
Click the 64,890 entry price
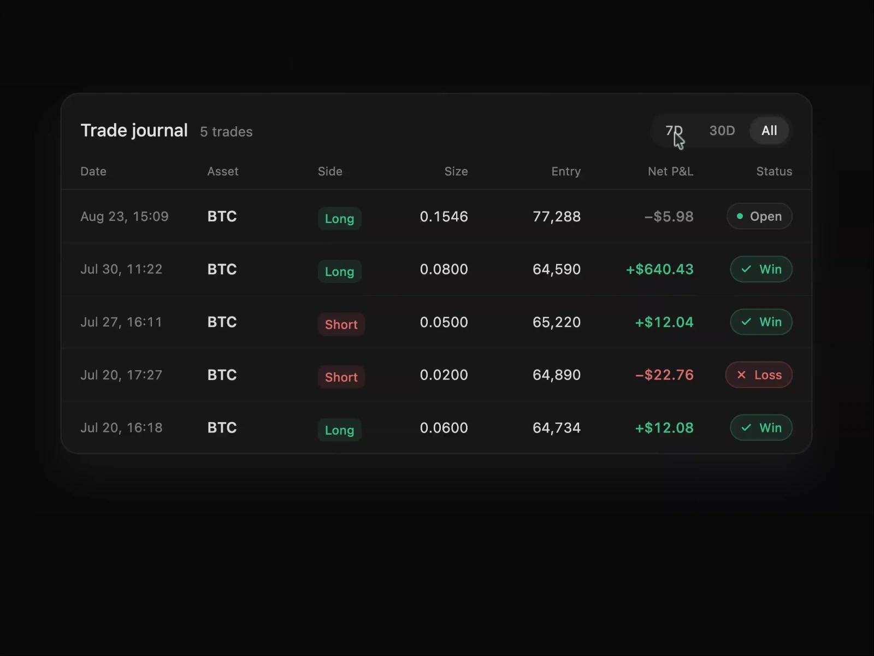pos(557,375)
